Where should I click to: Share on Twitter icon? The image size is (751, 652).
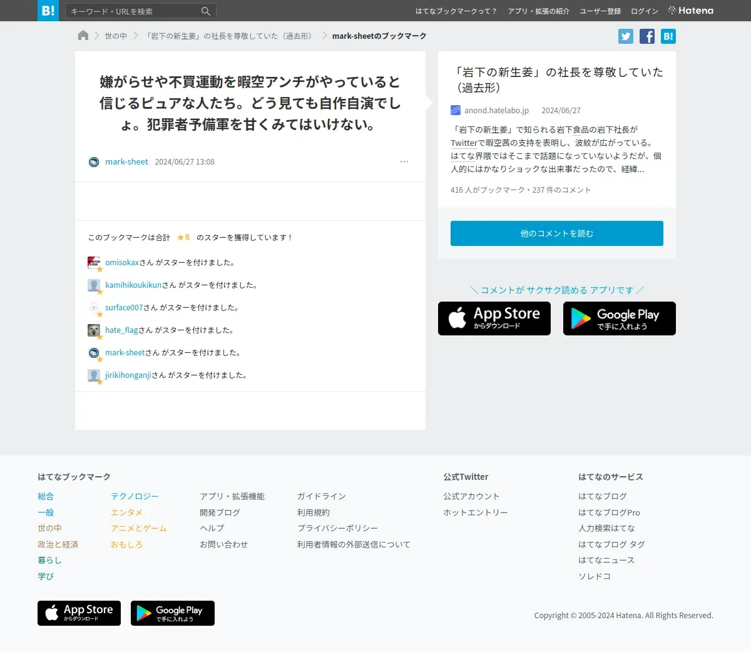[x=626, y=36]
